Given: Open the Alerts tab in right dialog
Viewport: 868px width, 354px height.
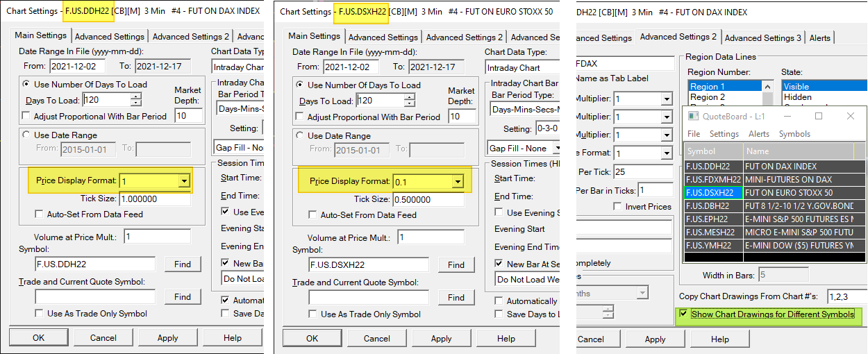Looking at the screenshot, I should pos(819,37).
